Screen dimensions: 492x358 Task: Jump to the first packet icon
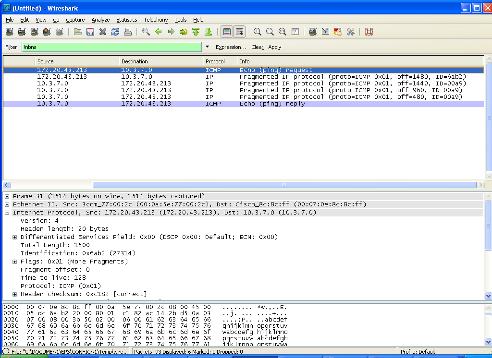point(196,32)
